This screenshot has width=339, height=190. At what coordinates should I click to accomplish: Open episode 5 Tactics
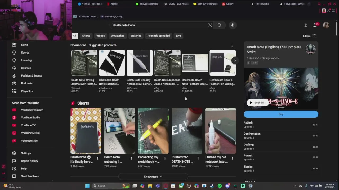point(281,169)
